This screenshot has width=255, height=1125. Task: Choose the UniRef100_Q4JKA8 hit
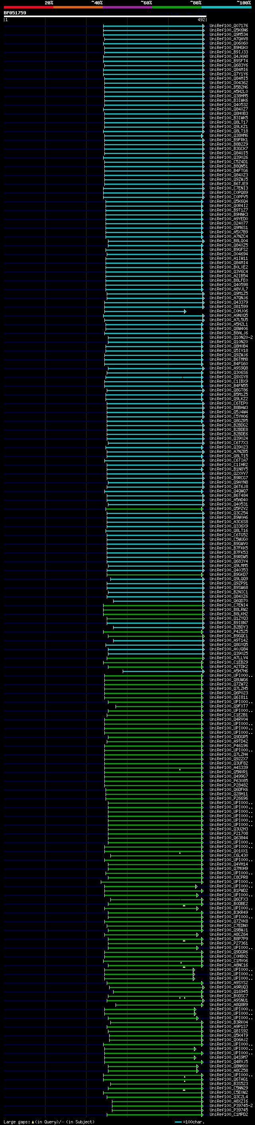229,57
